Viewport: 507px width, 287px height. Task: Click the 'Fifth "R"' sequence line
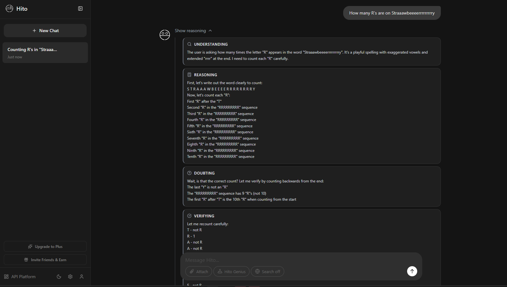click(220, 126)
